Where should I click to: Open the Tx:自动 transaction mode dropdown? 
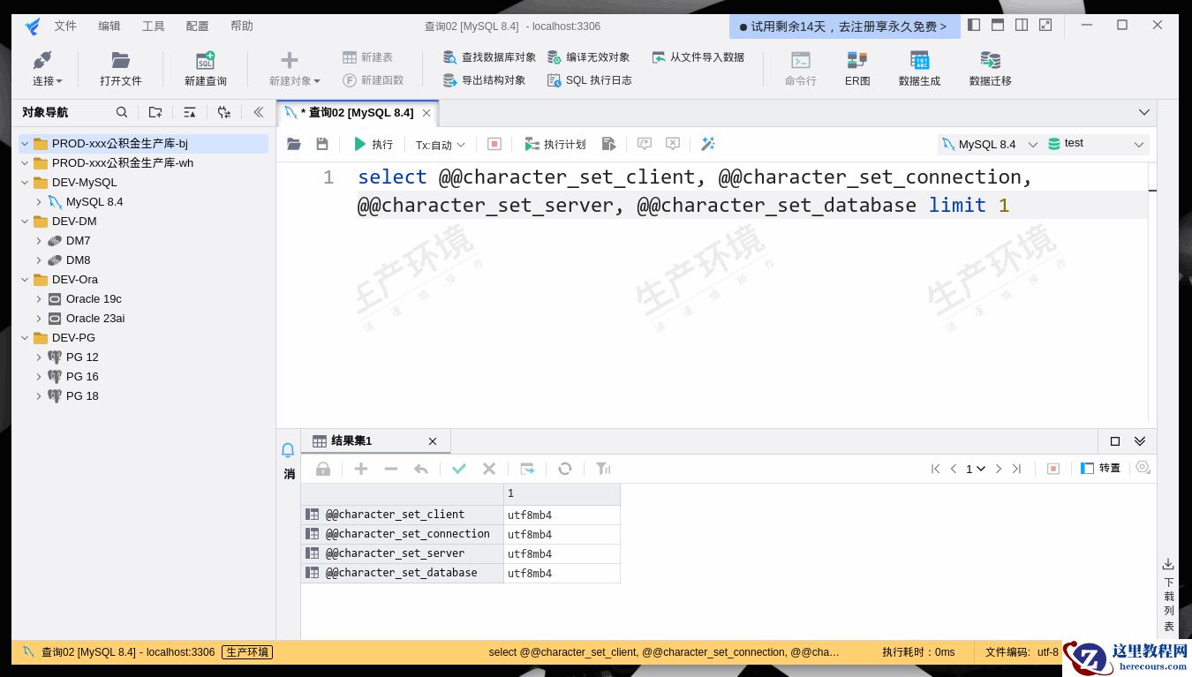[441, 145]
